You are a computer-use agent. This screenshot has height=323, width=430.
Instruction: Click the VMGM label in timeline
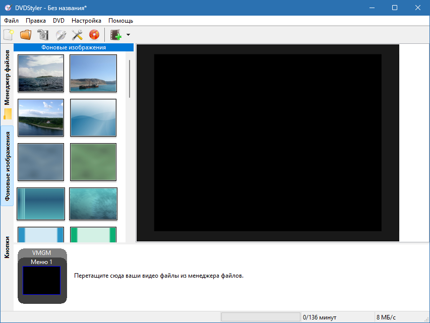41,253
